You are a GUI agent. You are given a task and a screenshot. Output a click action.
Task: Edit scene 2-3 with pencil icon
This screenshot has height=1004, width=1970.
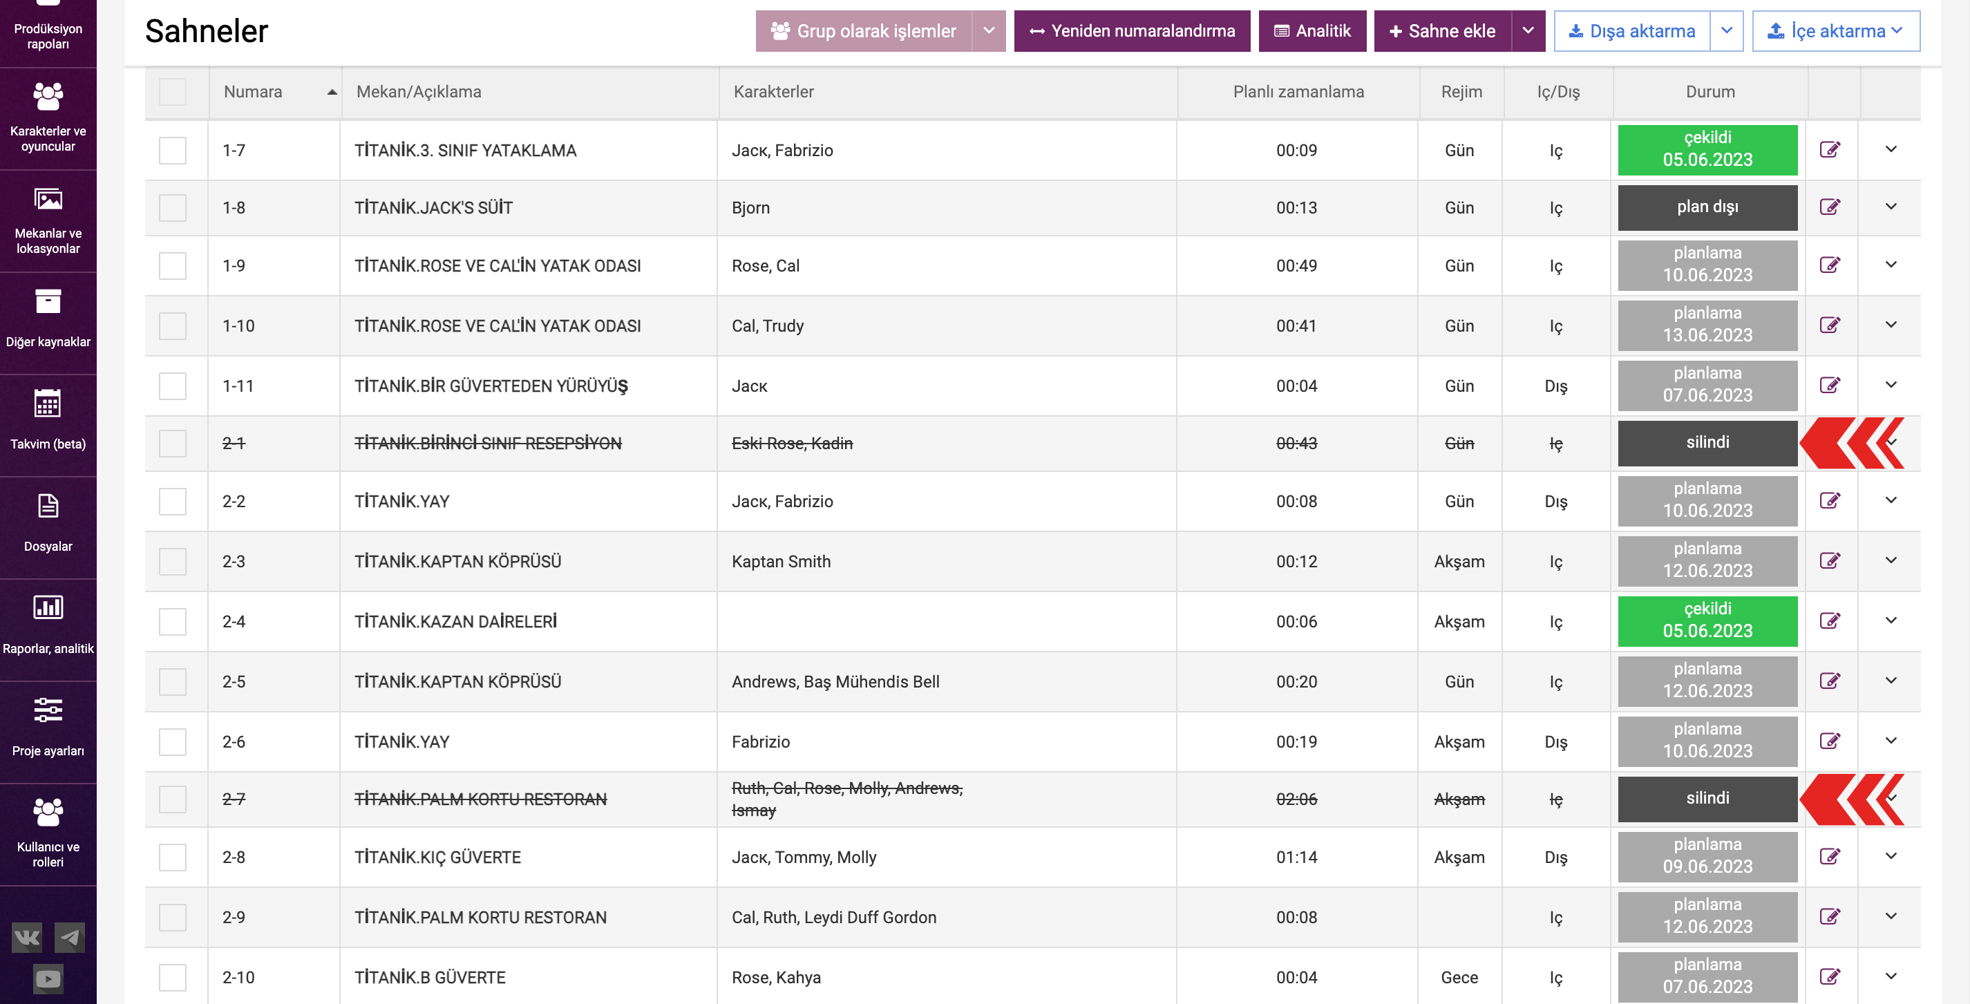pos(1830,561)
